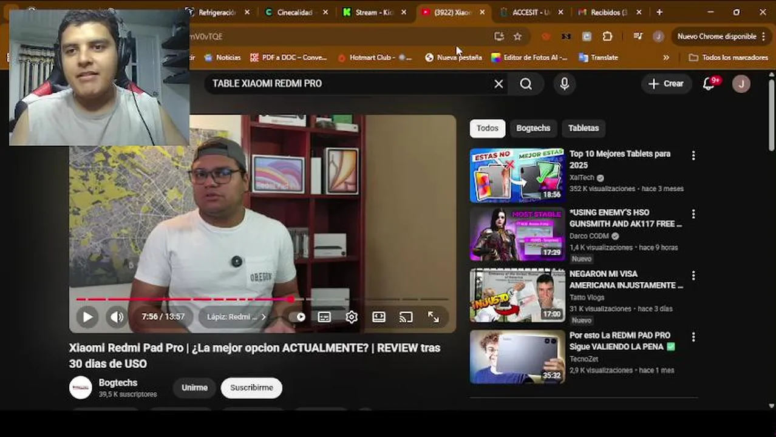Open the Crear upload menu

pos(666,84)
